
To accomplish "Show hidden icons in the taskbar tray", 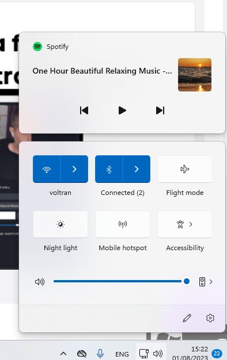I will pos(63,354).
